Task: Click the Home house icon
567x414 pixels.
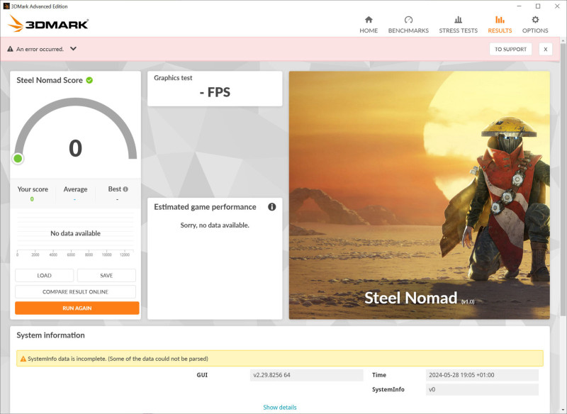Action: 369,20
